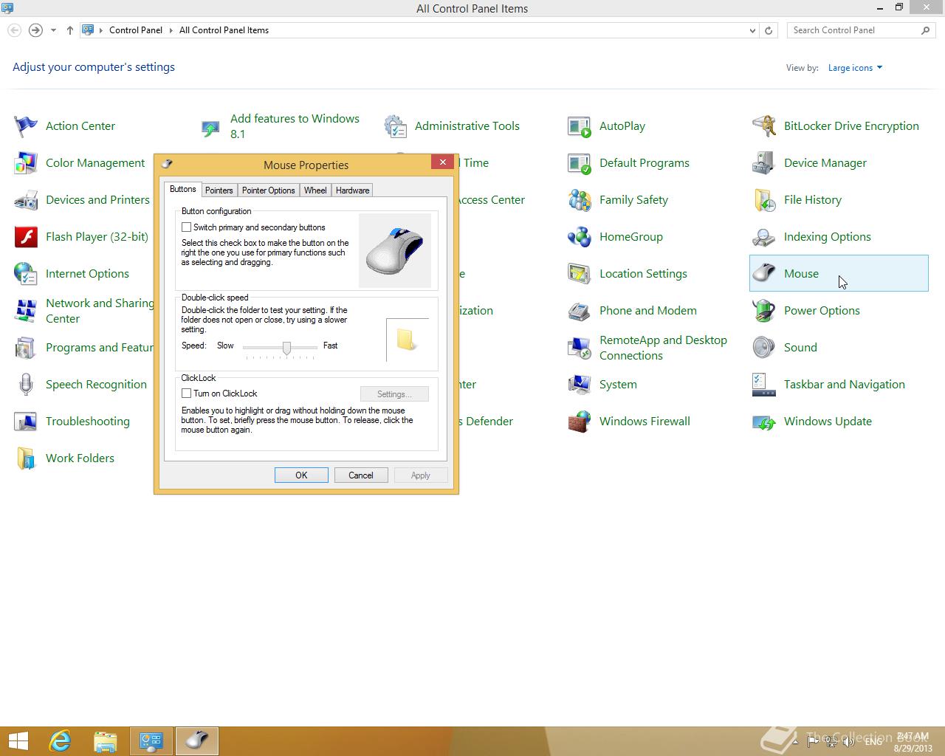This screenshot has height=756, width=945.
Task: Open the Add features to Windows 8.1 icon
Action: 210,128
